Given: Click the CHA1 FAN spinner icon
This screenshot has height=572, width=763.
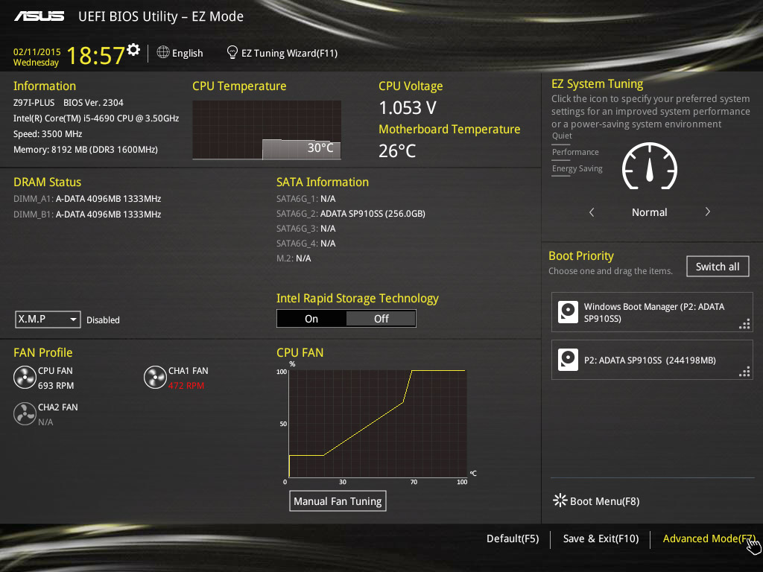Looking at the screenshot, I should [155, 378].
